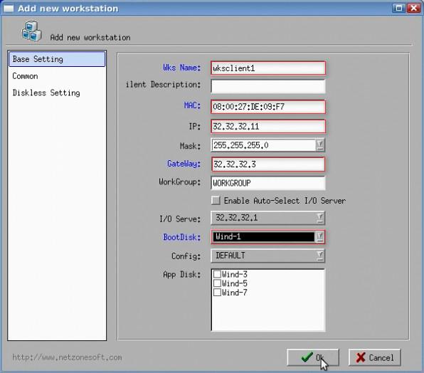
Task: Close the Add new workstation dialog
Action: point(414,8)
